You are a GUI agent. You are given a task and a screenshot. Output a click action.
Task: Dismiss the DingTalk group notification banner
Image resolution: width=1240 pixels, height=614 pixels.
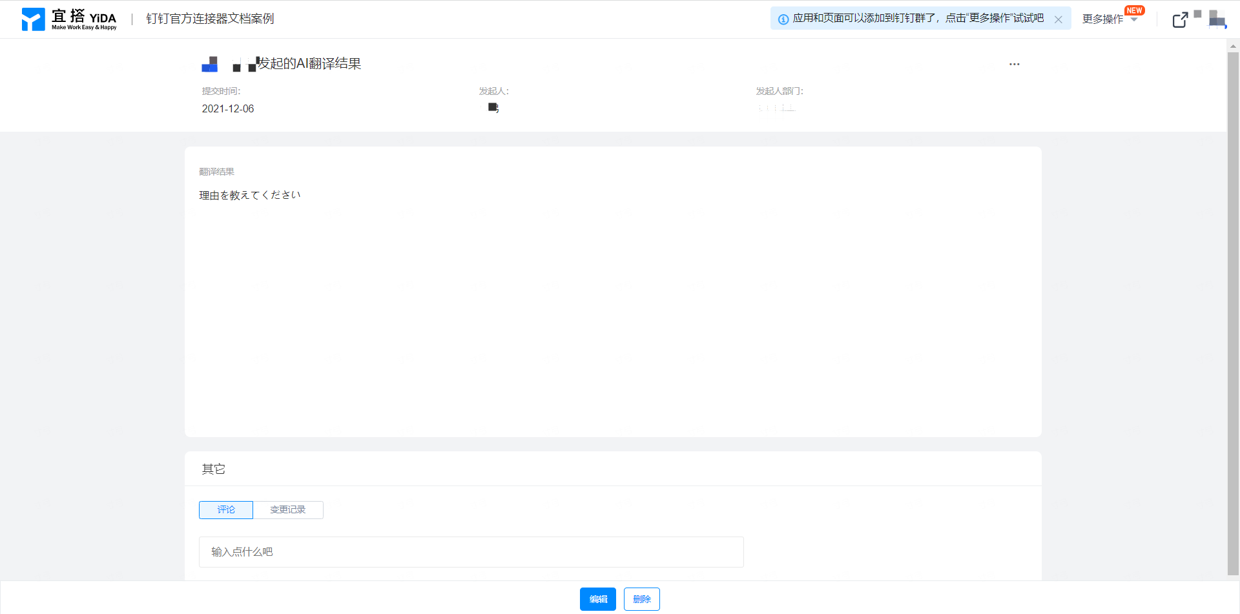pyautogui.click(x=1058, y=19)
